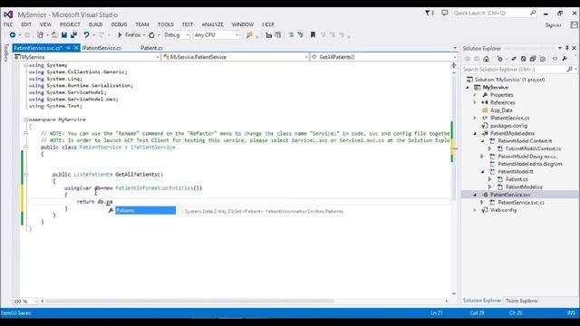Image resolution: width=580 pixels, height=326 pixels.
Task: Collapse the using directives outlining toggle
Action: point(26,65)
